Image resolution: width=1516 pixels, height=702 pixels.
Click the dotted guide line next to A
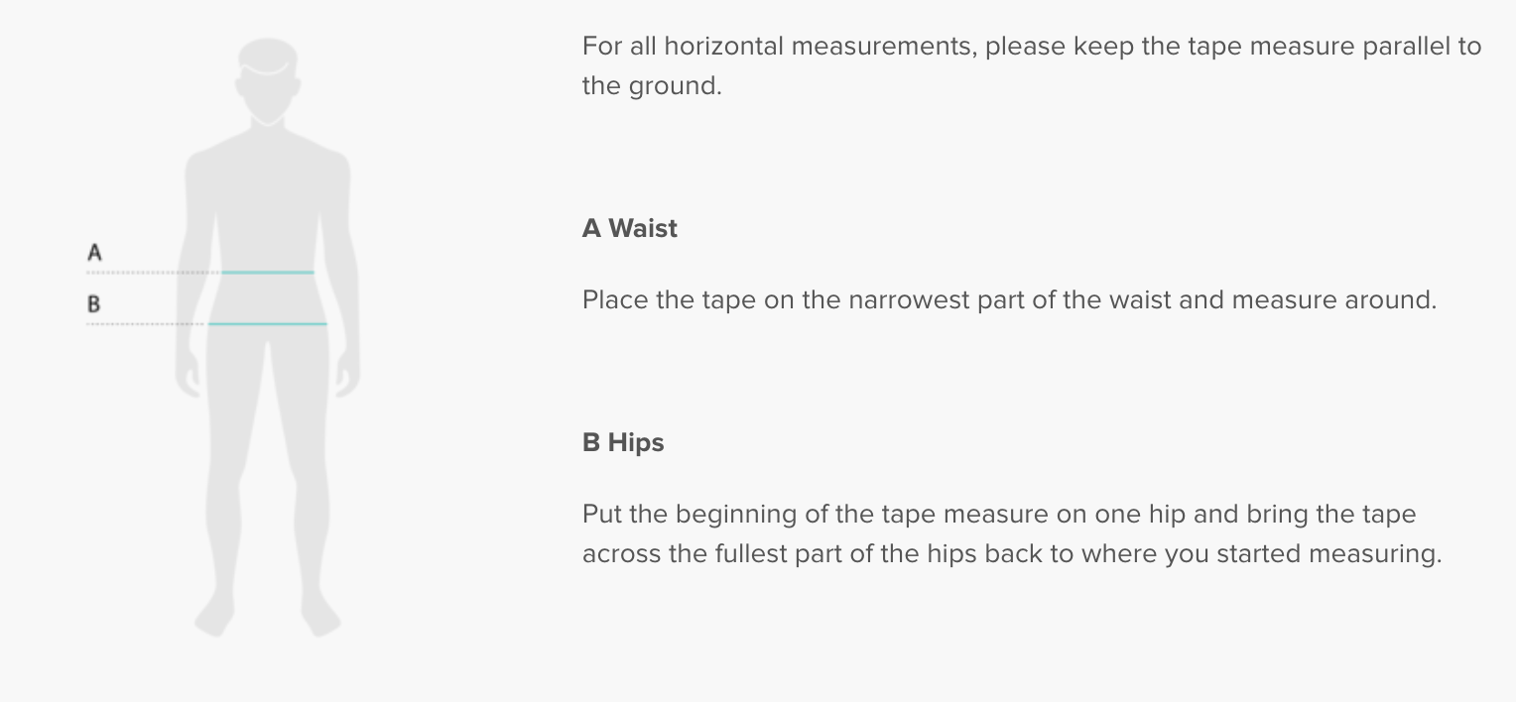(149, 273)
